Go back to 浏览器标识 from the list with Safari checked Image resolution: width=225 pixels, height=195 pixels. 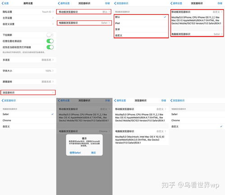point(9,100)
